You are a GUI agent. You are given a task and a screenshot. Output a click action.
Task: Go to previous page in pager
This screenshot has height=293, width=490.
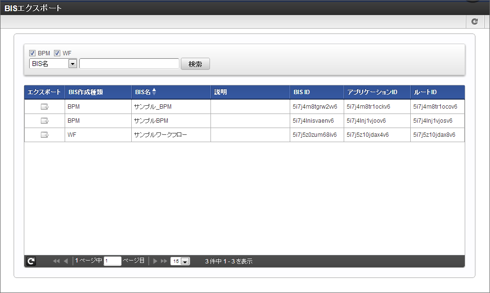(66, 261)
